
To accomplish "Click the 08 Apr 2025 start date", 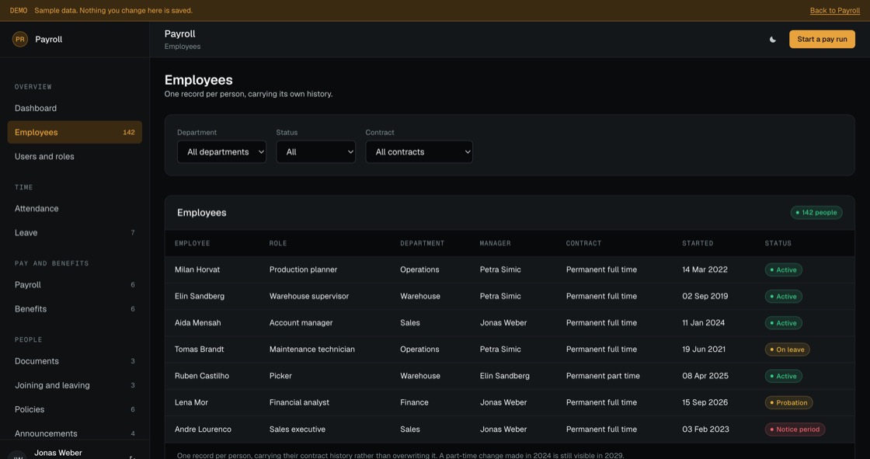I will coord(705,377).
